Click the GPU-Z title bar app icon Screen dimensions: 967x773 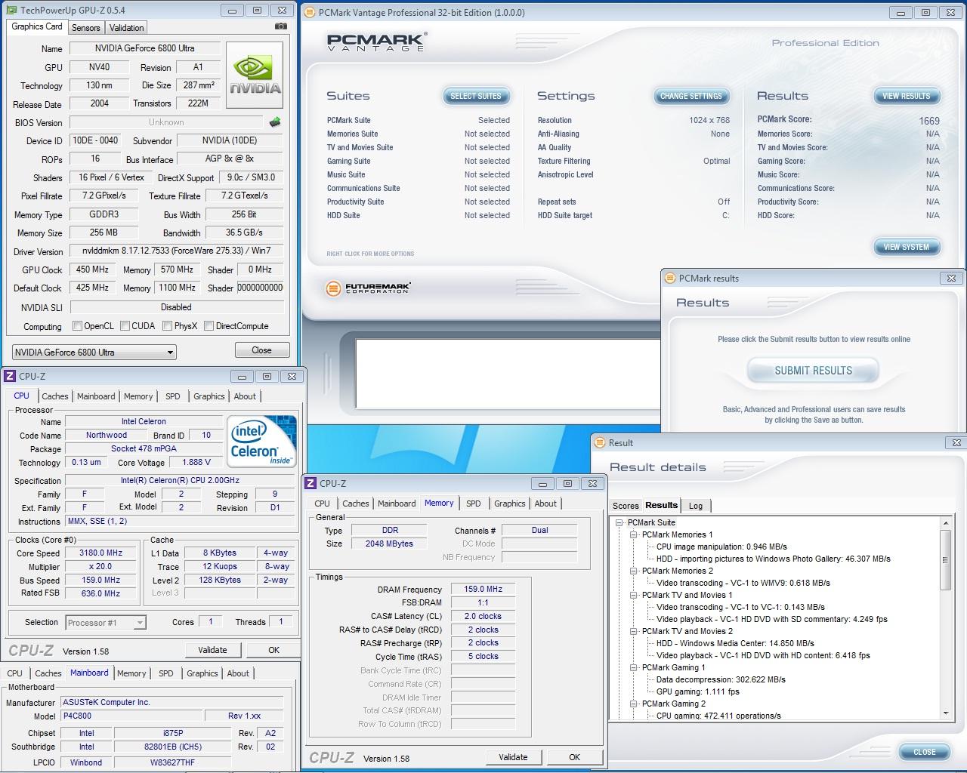pos(11,11)
